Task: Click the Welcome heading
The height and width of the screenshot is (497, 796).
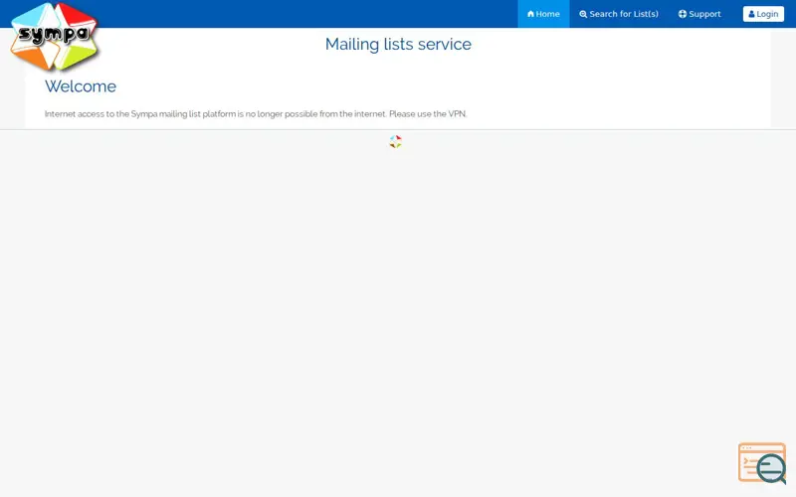Action: tap(81, 86)
